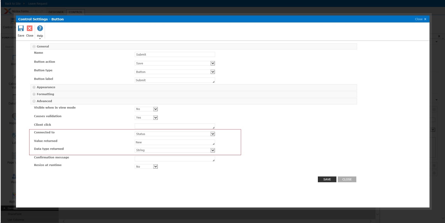Click the Back to Site link
The height and width of the screenshot is (223, 445).
(x=13, y=4)
